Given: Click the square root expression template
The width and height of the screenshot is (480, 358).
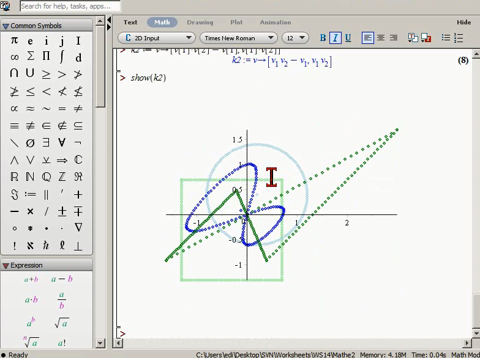Looking at the screenshot, I should click(61, 323).
